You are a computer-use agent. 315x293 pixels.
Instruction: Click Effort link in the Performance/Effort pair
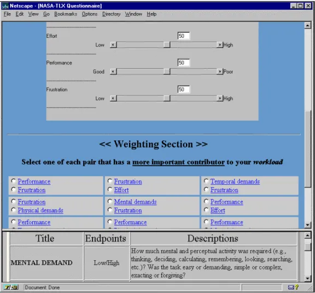(218, 210)
